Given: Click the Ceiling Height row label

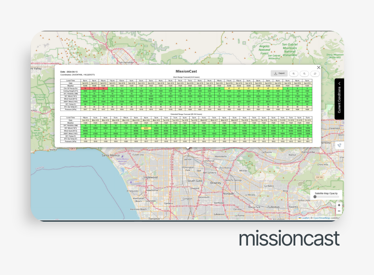Looking at the screenshot, I should click(x=70, y=91).
